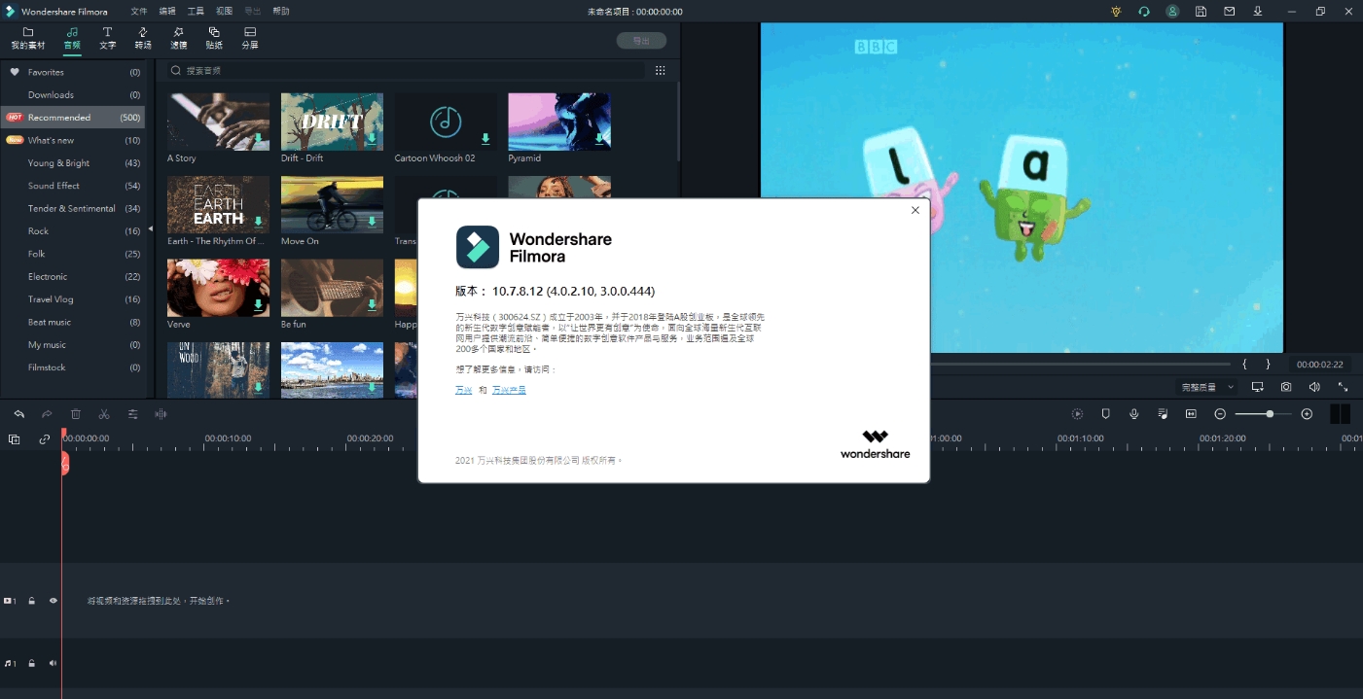1363x699 pixels.
Task: Open the audio mixer icon
Action: [1163, 414]
